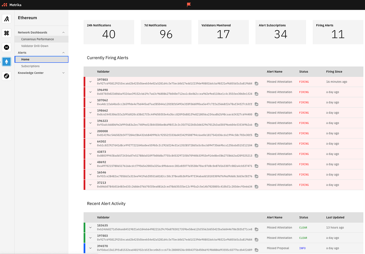Expand row for validator 48692
365x254 pixels.
[90, 164]
